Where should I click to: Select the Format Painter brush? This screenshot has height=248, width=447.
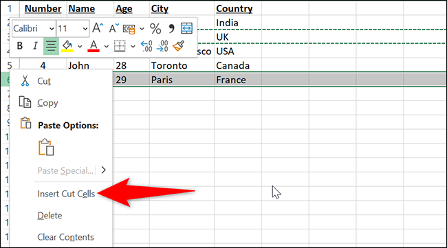point(179,46)
